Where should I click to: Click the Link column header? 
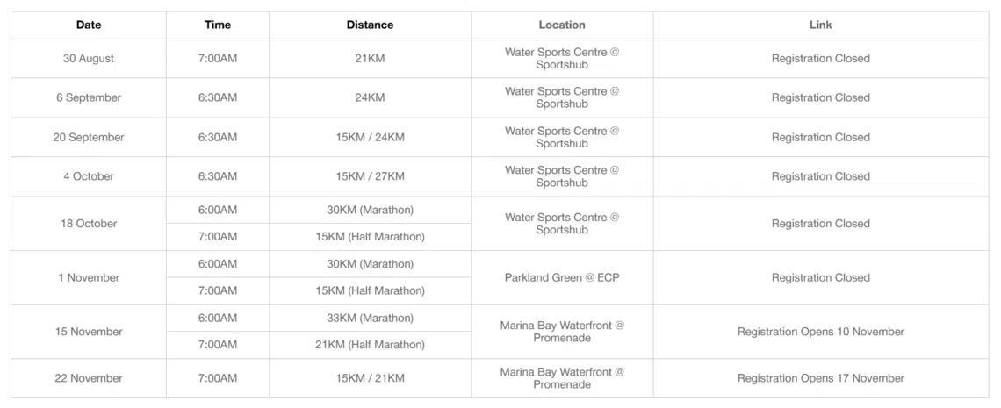tap(820, 25)
